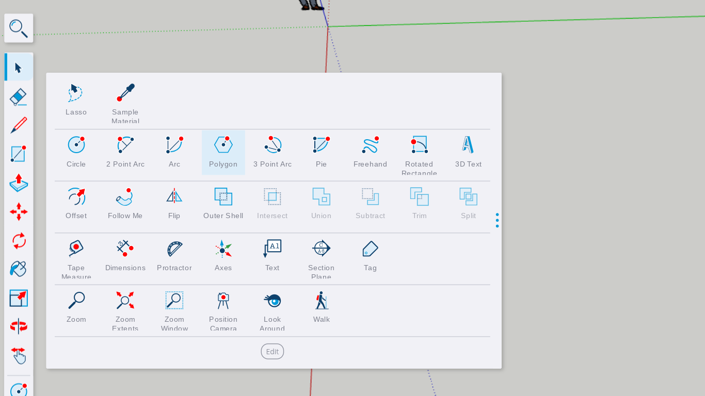The width and height of the screenshot is (705, 396).
Task: Click the three-dot panel handle
Action: tap(497, 220)
